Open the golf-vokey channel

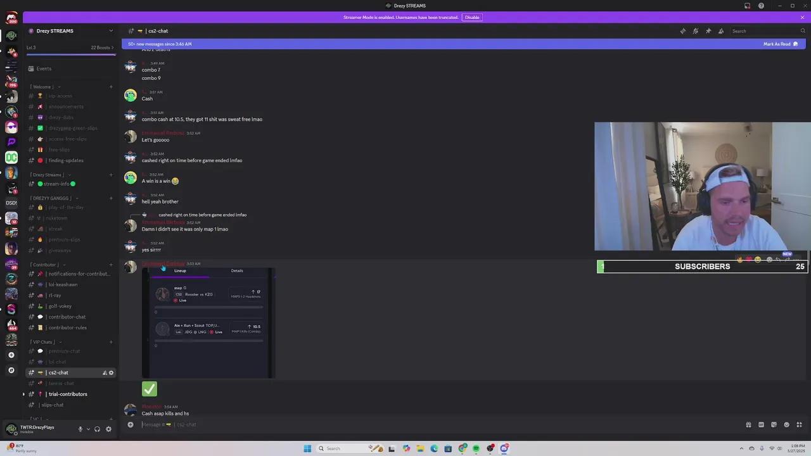pyautogui.click(x=71, y=306)
